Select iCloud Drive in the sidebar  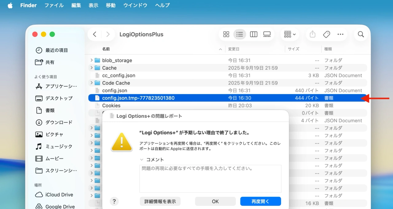[58, 195]
